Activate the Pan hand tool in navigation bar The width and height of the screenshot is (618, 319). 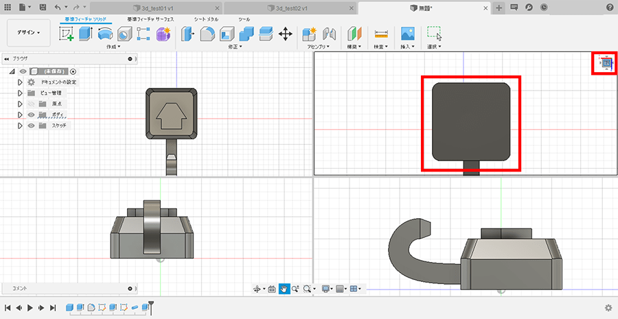point(284,289)
